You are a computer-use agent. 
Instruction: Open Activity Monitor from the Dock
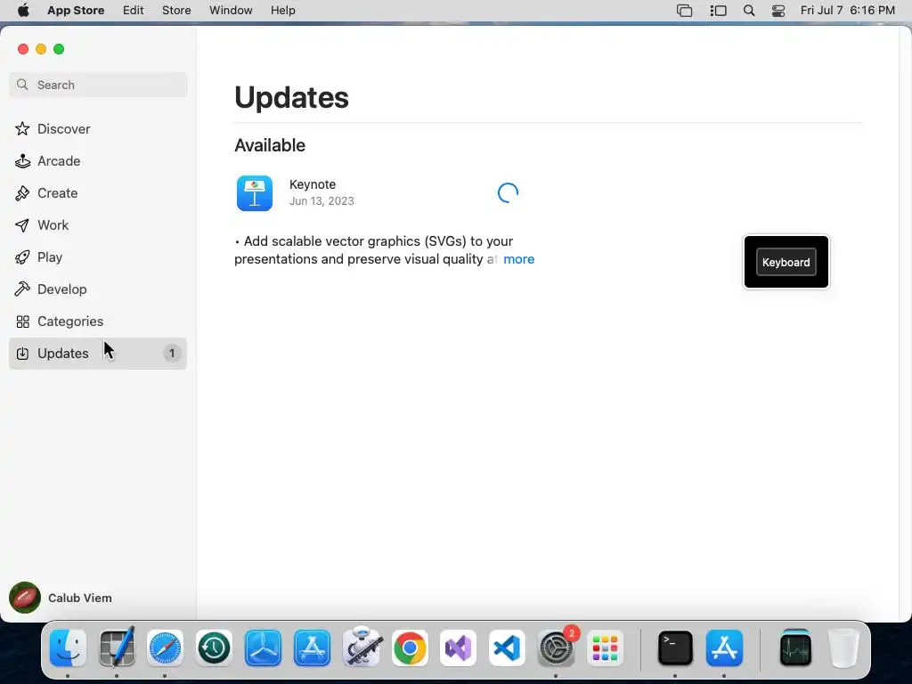795,647
